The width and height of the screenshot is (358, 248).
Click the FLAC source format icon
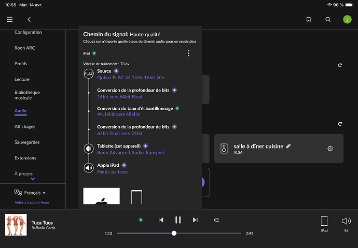[89, 74]
